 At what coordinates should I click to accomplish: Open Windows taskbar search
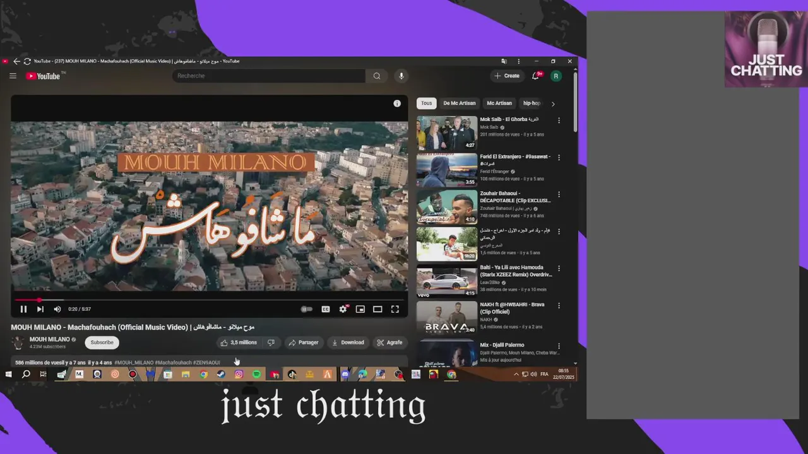coord(26,375)
